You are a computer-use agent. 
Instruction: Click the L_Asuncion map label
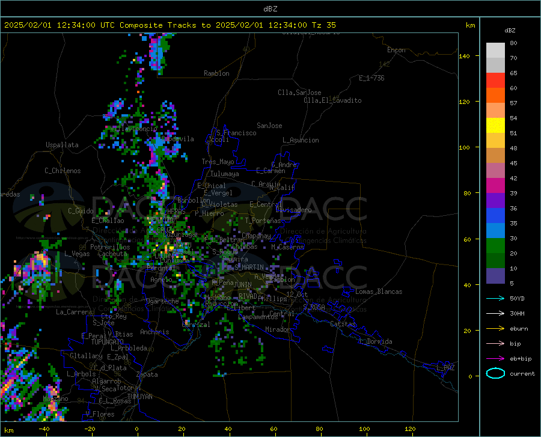point(301,140)
